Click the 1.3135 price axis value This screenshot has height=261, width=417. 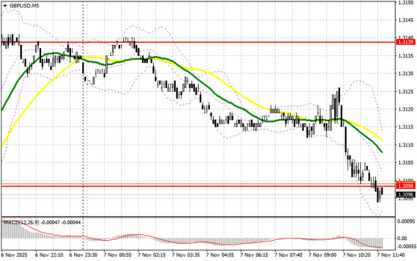pyautogui.click(x=405, y=56)
